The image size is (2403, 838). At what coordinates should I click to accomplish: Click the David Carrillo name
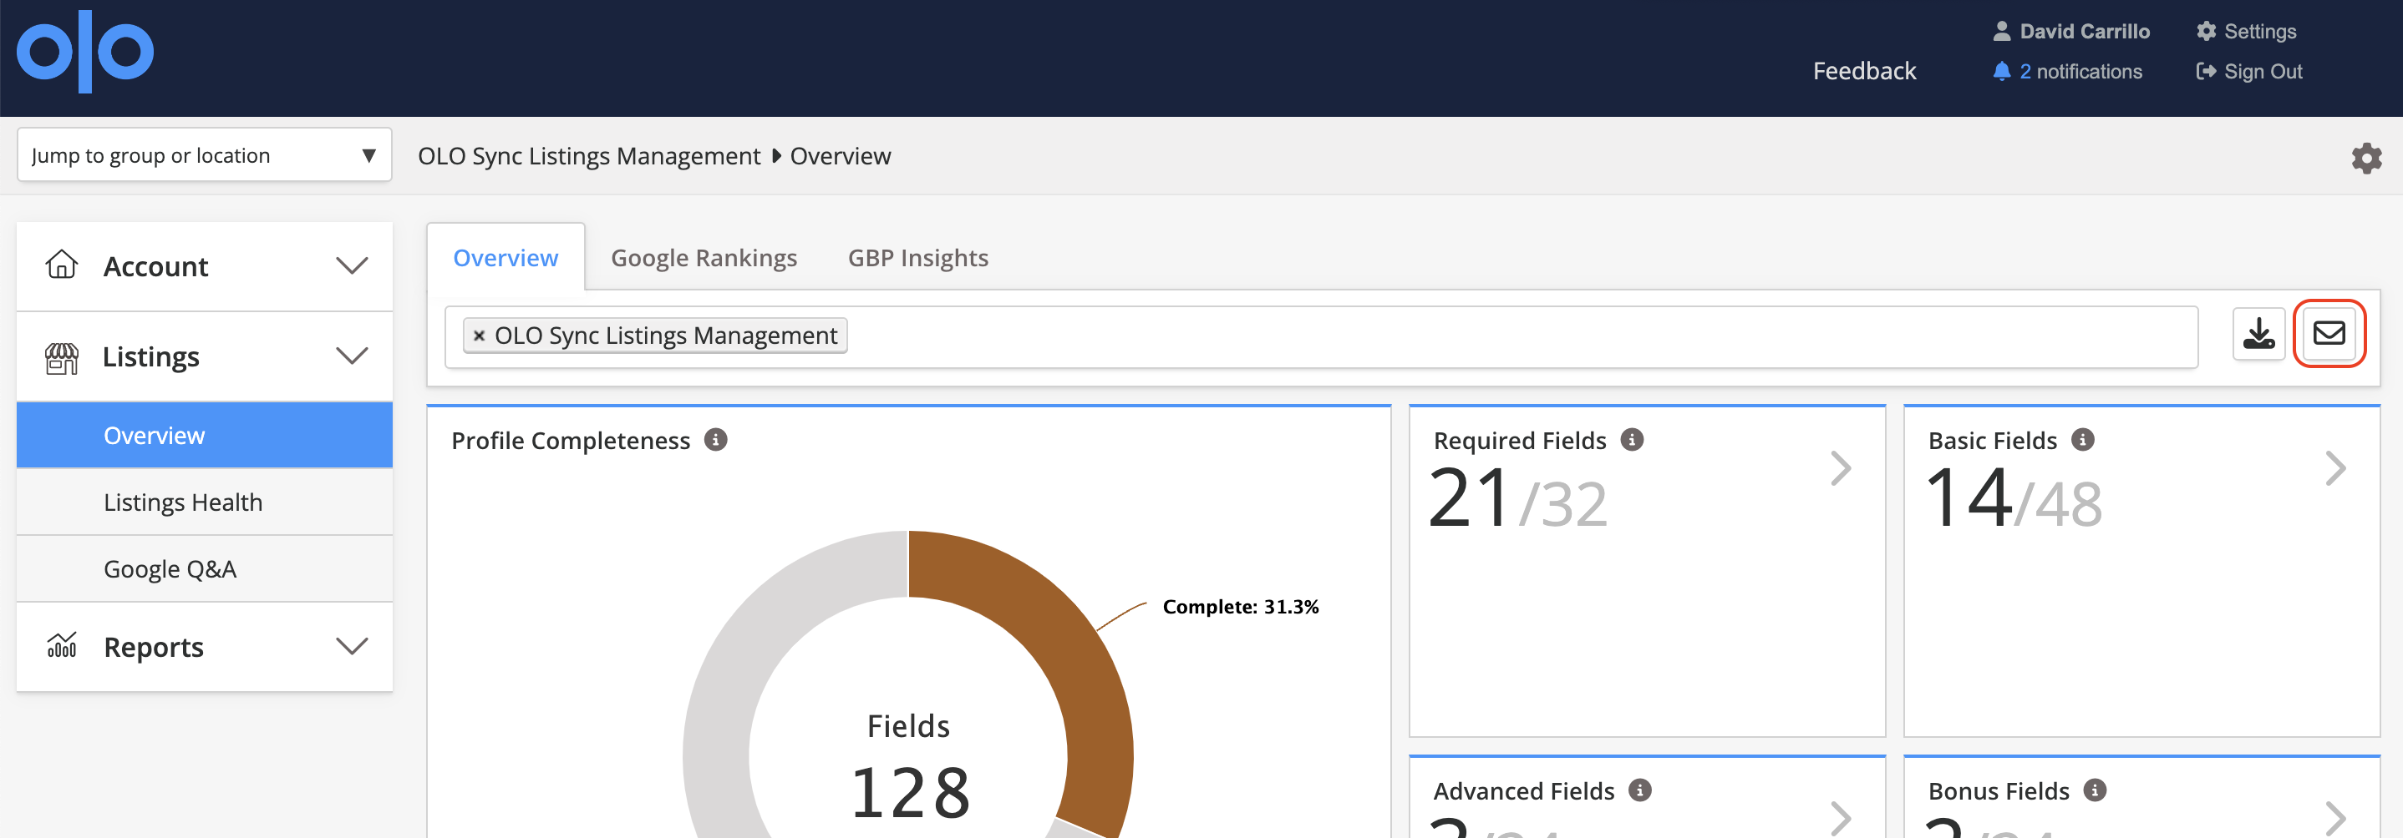pos(2084,31)
